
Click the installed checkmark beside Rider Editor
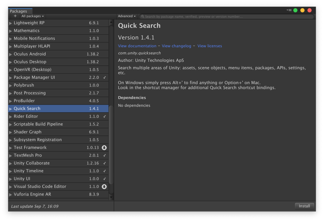click(104, 117)
